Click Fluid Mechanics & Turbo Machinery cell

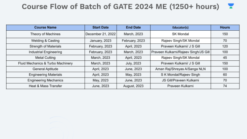pyautogui.click(x=45, y=63)
